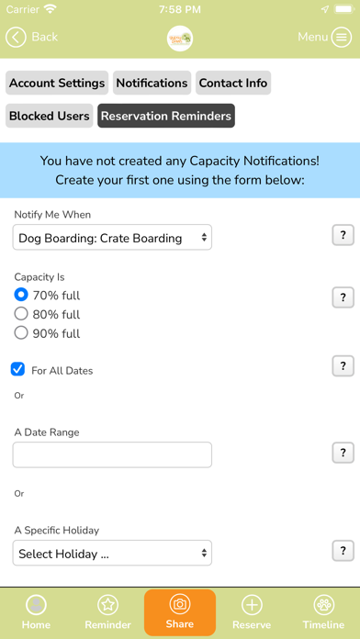Tap the Back arrow icon
Image resolution: width=360 pixels, height=639 pixels.
(x=16, y=37)
